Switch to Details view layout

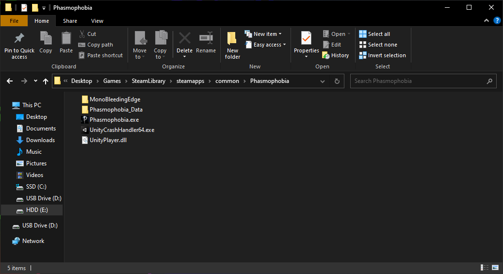(x=485, y=268)
